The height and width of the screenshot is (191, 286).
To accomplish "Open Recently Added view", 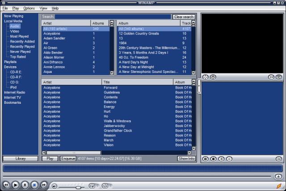I will pyautogui.click(x=22, y=42).
